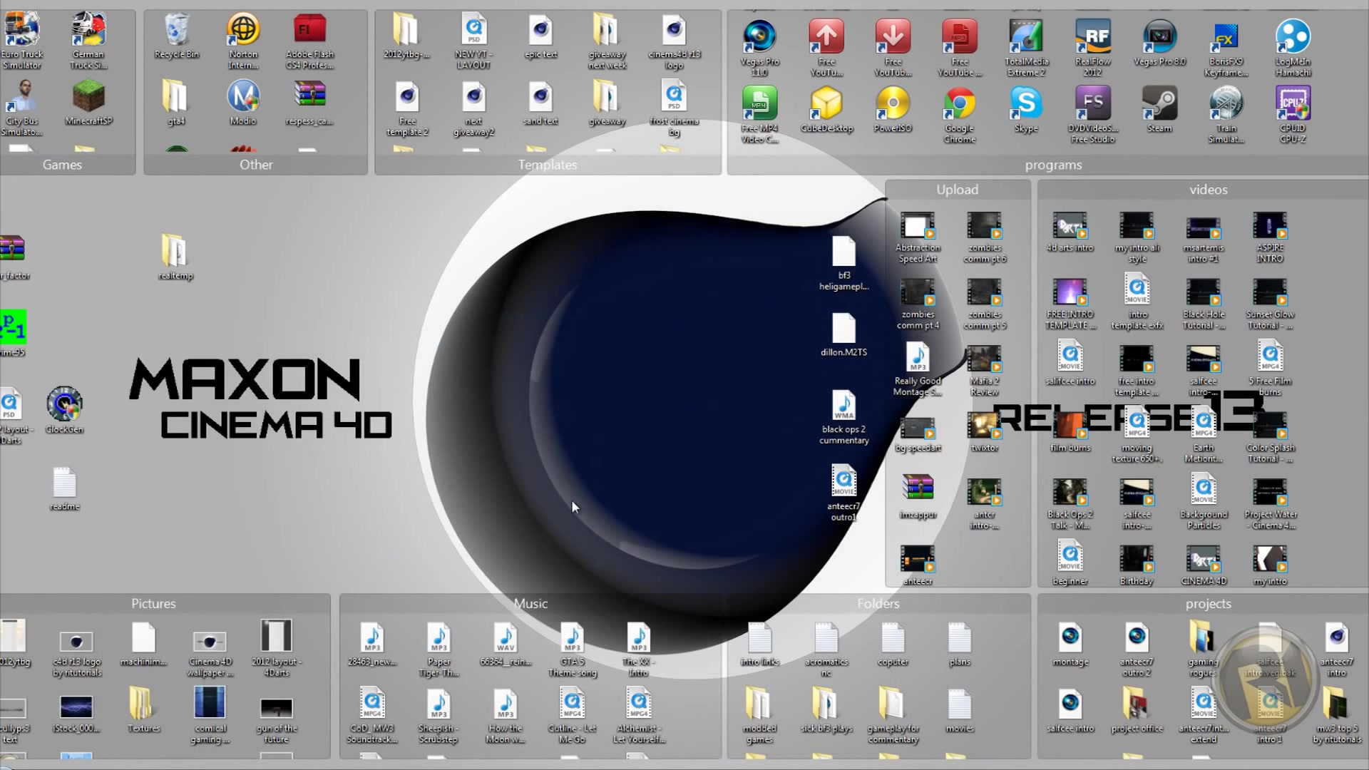
Task: Open the Textures folder
Action: (143, 710)
